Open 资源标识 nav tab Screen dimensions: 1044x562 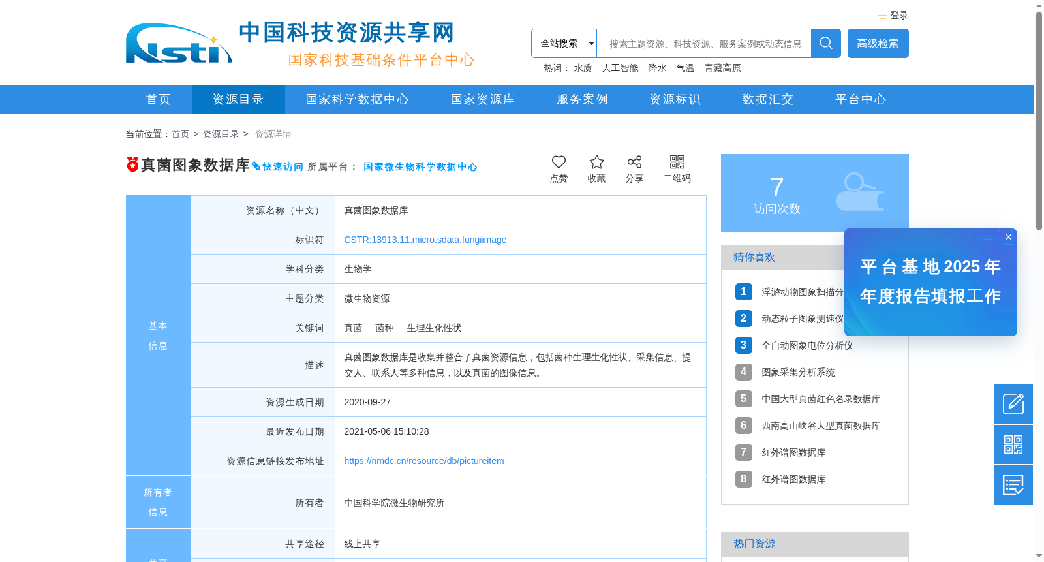(x=675, y=99)
